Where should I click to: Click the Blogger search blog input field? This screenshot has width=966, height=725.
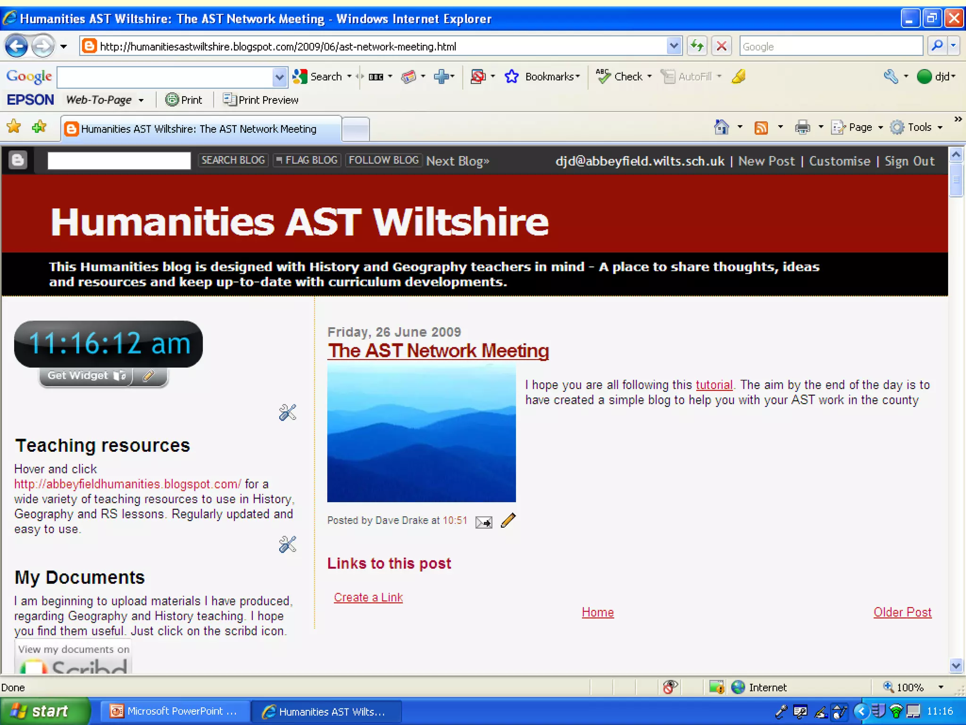coord(119,160)
